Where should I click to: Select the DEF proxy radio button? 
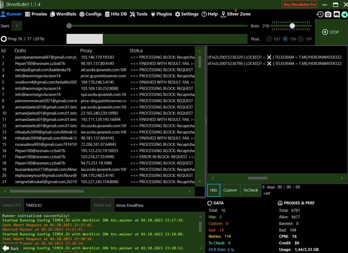[x=269, y=39]
